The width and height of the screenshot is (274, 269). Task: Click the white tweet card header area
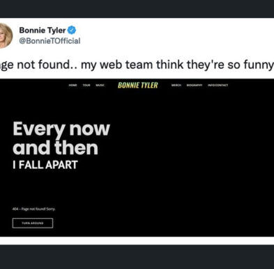(137, 48)
